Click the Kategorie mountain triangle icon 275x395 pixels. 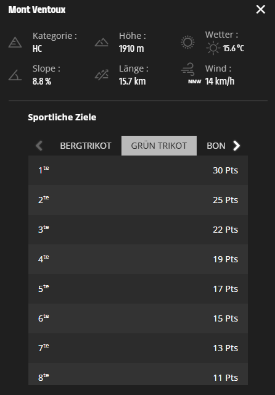(x=15, y=42)
